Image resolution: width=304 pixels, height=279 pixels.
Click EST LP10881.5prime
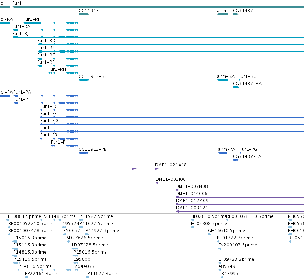coord(8,220)
